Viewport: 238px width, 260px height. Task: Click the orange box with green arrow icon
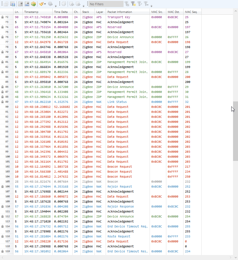pyautogui.click(x=33, y=4)
